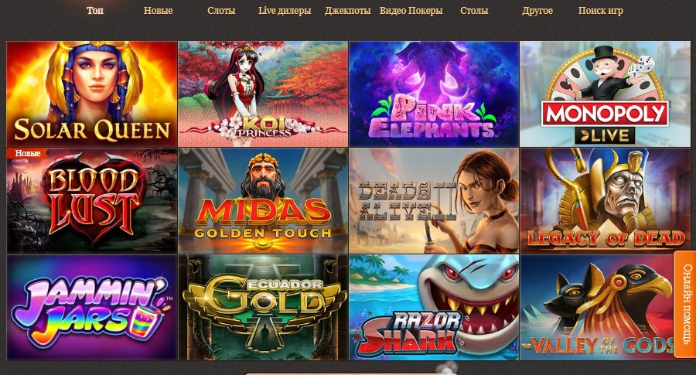Open the Blood Lust slot tile
The width and height of the screenshot is (696, 375).
pos(92,201)
